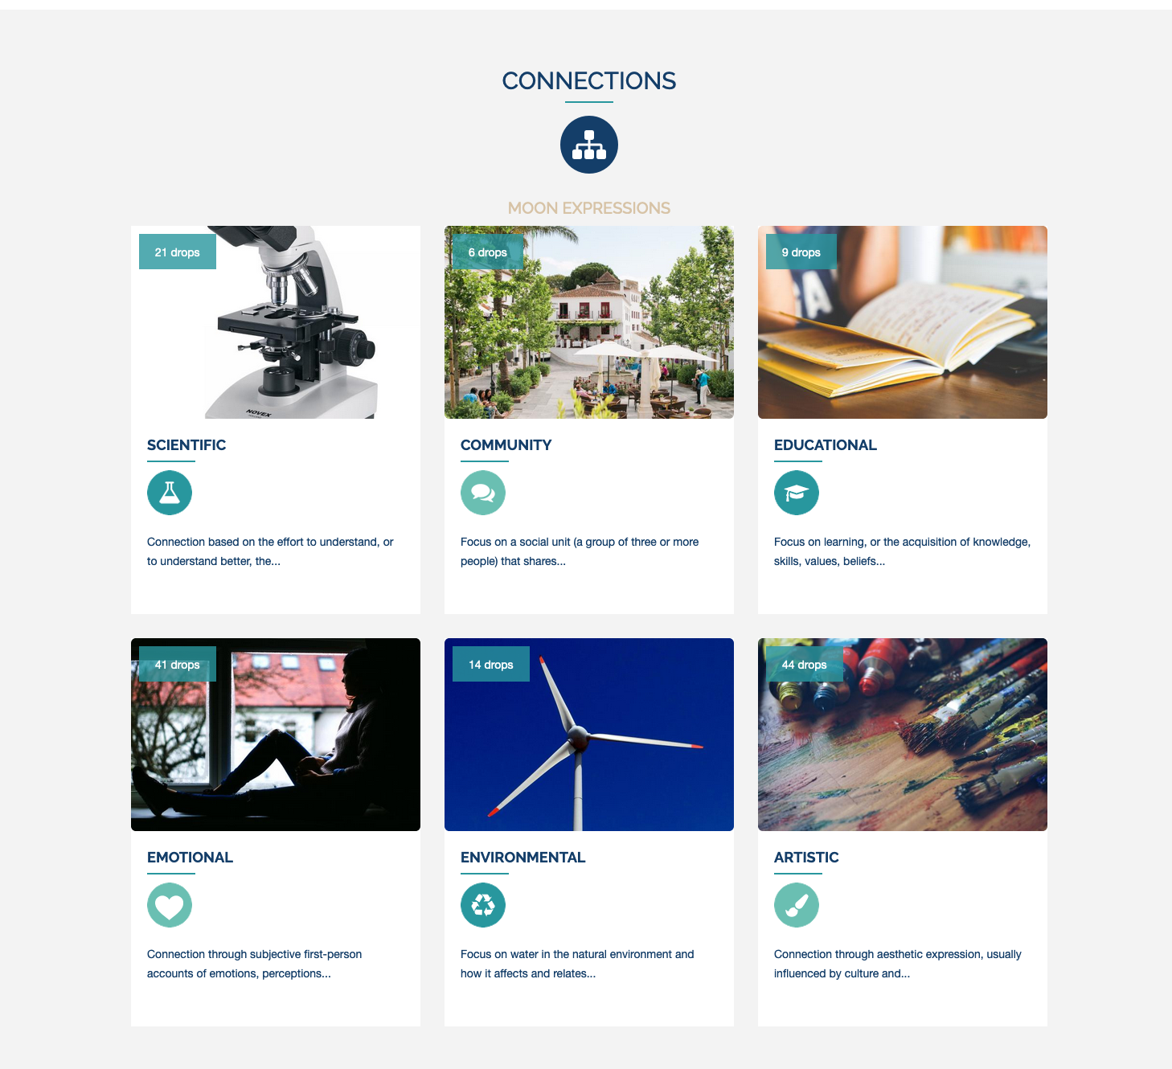This screenshot has height=1069, width=1172.
Task: Open the microscope thumbnail image
Action: [276, 322]
